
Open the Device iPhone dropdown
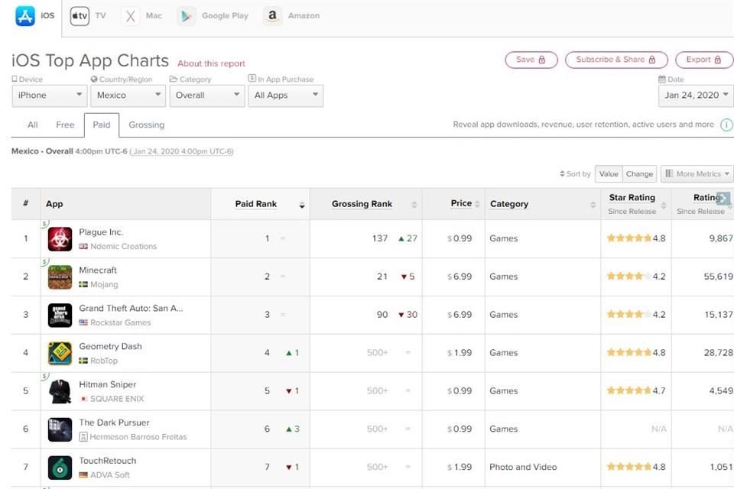pos(50,96)
